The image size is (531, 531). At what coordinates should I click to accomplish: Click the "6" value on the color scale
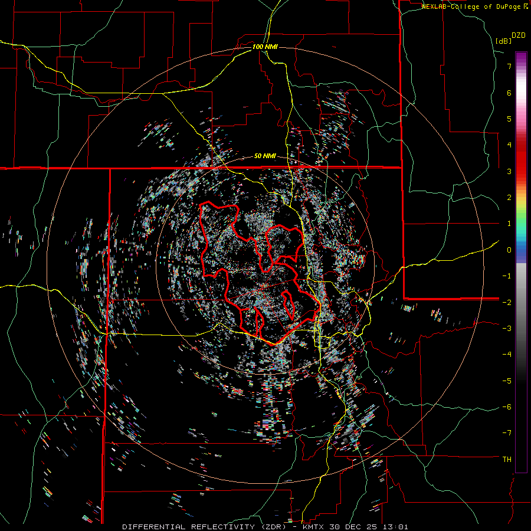click(509, 93)
